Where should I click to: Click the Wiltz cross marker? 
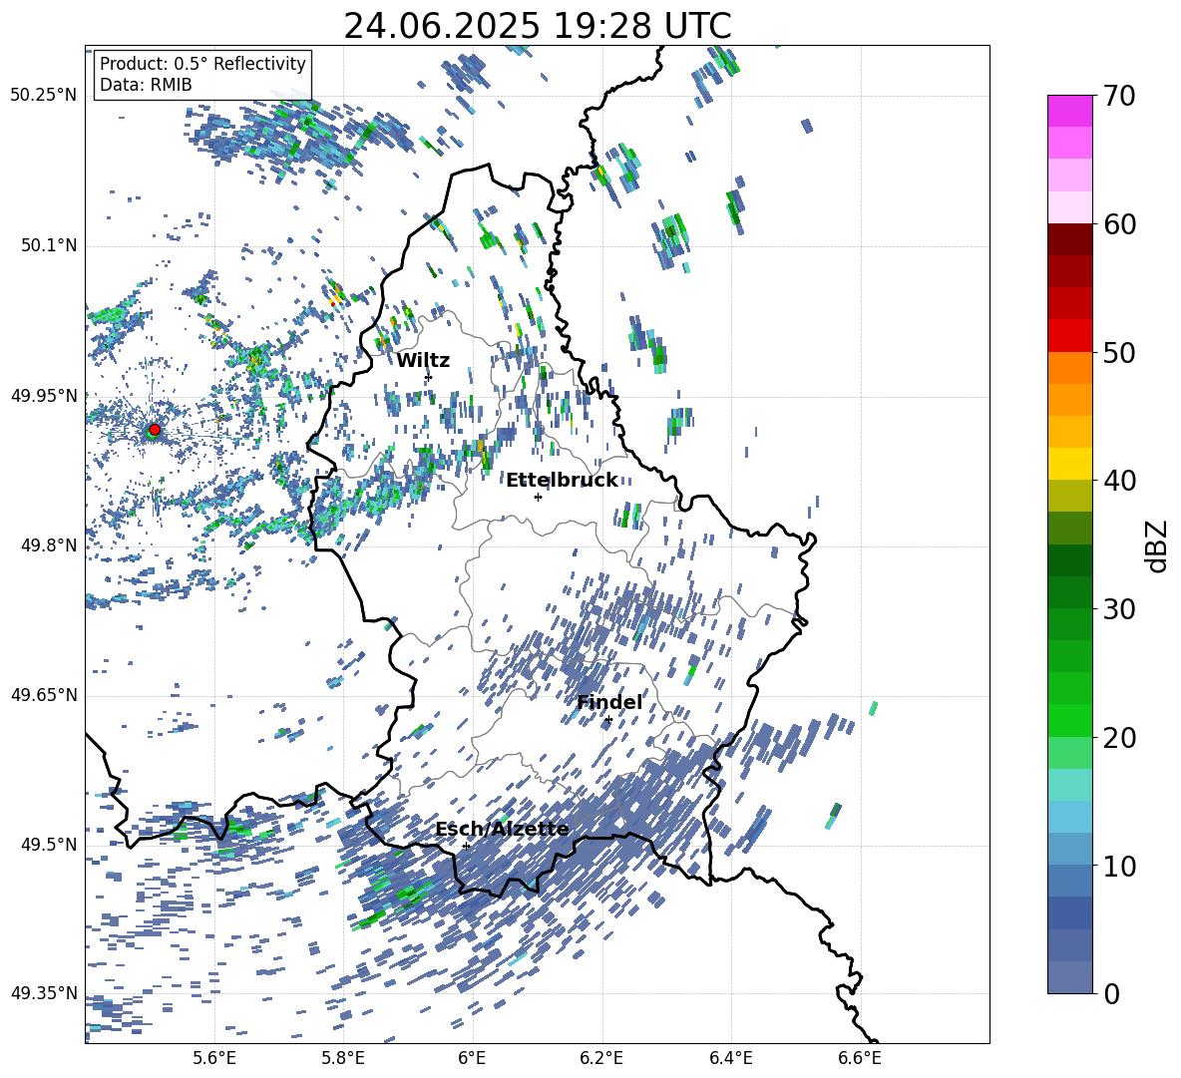coord(429,377)
